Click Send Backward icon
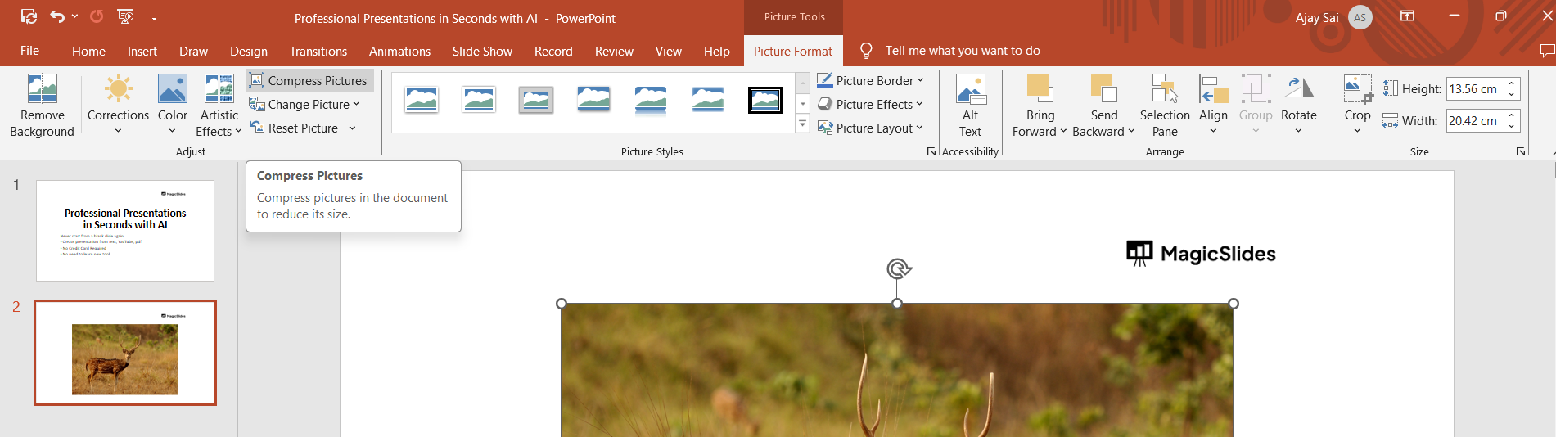Image resolution: width=1556 pixels, height=437 pixels. pos(1103,88)
